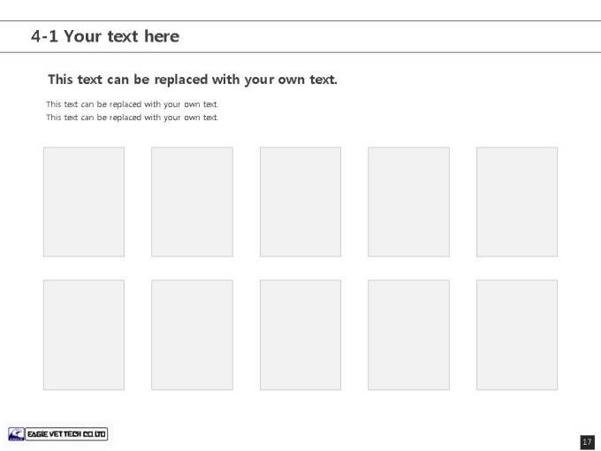Click the slide number 17 badge

coord(587,442)
